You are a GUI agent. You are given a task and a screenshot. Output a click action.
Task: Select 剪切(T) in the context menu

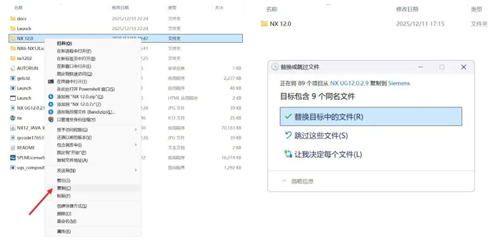point(64,180)
